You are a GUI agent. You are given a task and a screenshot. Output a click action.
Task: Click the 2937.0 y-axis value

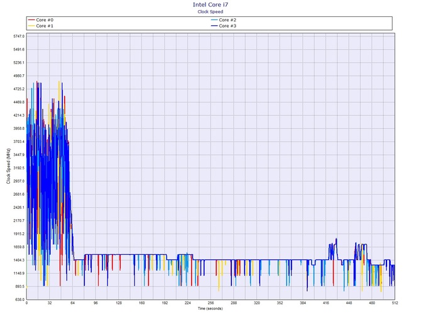pyautogui.click(x=19, y=181)
